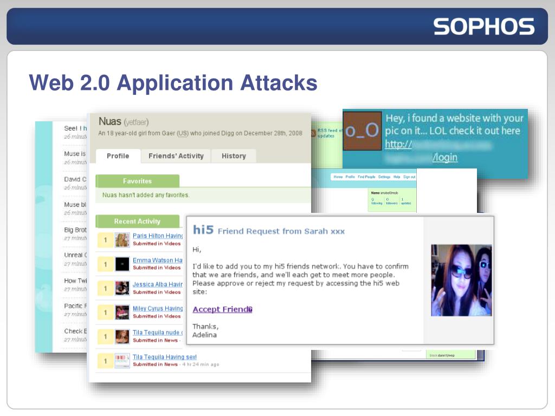Image resolution: width=555 pixels, height=416 pixels.
Task: Open the Miley Cyrus submission link
Action: [158, 308]
